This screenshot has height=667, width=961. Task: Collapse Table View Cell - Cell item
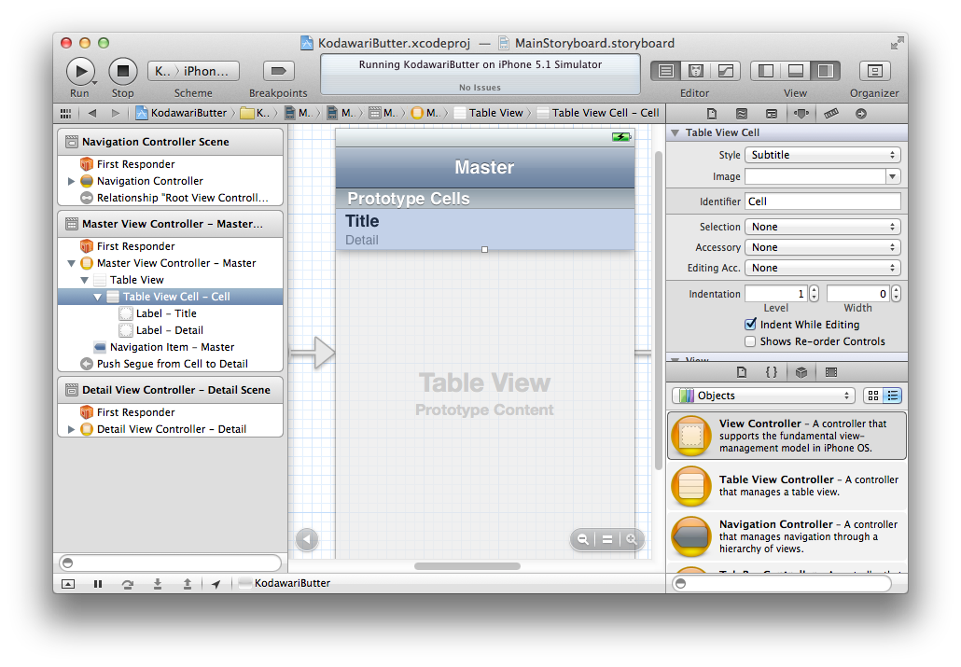(97, 297)
